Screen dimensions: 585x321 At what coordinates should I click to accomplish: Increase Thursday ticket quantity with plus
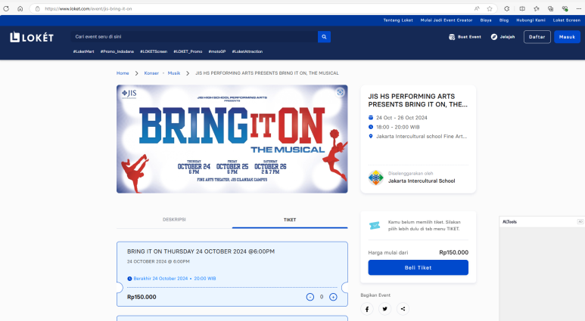tap(333, 297)
